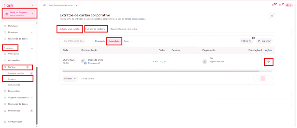The height and width of the screenshot is (128, 297).
Task: Open the Últimos 30 dias date filter
Action: click(74, 41)
